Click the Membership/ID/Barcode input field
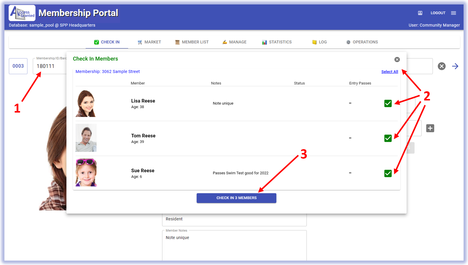 [50, 66]
